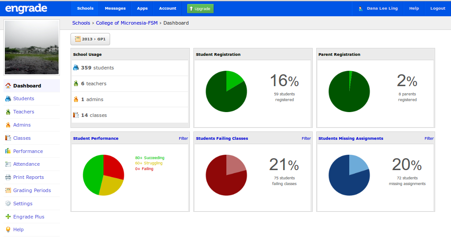Open Filter for Student Performance panel
The height and width of the screenshot is (240, 451).
[x=183, y=138]
